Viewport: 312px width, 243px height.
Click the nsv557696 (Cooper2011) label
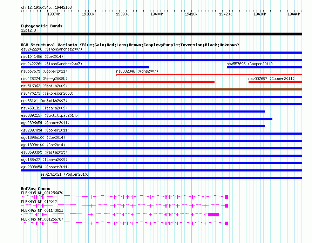[x=250, y=64]
